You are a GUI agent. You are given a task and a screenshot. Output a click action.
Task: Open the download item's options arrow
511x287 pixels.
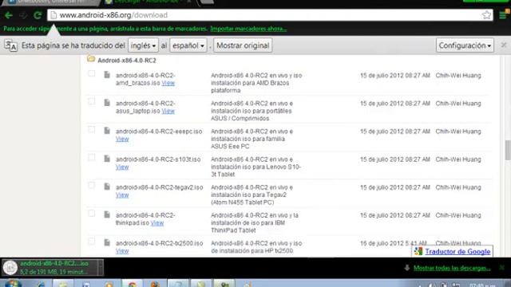(x=101, y=268)
